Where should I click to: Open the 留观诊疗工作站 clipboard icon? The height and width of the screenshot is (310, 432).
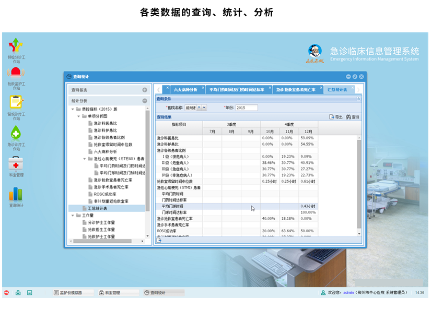tap(17, 102)
